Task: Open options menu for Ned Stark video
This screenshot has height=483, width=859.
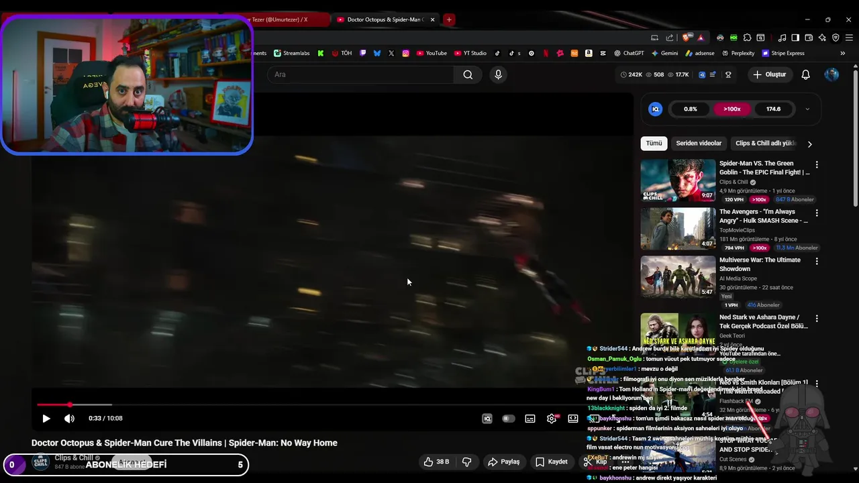Action: click(817, 319)
